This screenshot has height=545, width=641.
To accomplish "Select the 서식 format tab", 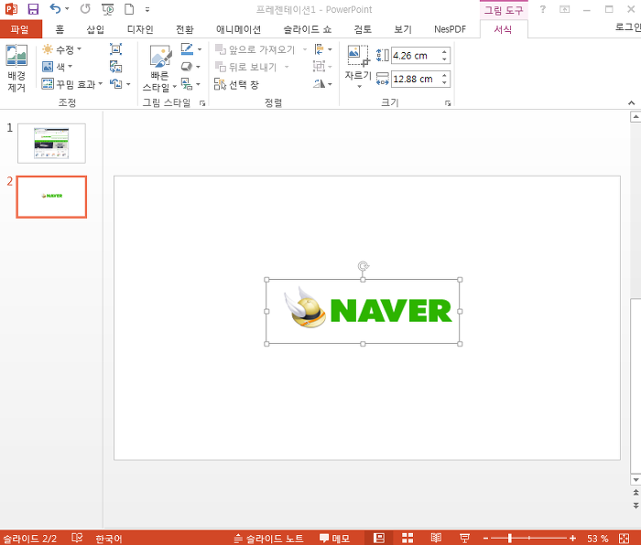I will [x=504, y=29].
